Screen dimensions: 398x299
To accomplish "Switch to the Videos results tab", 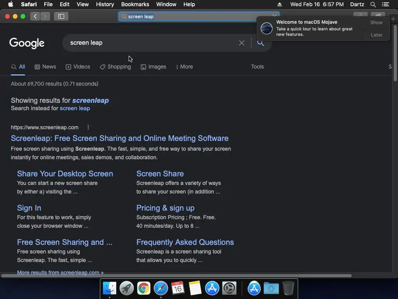I will [78, 67].
